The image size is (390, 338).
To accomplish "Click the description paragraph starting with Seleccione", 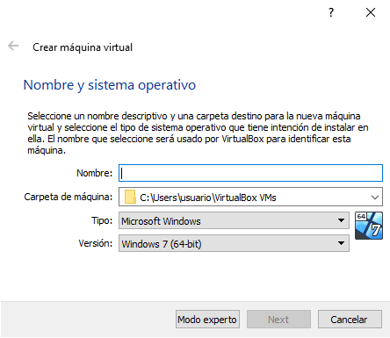I will coord(198,133).
